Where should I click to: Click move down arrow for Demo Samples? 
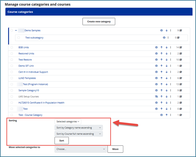166,30
